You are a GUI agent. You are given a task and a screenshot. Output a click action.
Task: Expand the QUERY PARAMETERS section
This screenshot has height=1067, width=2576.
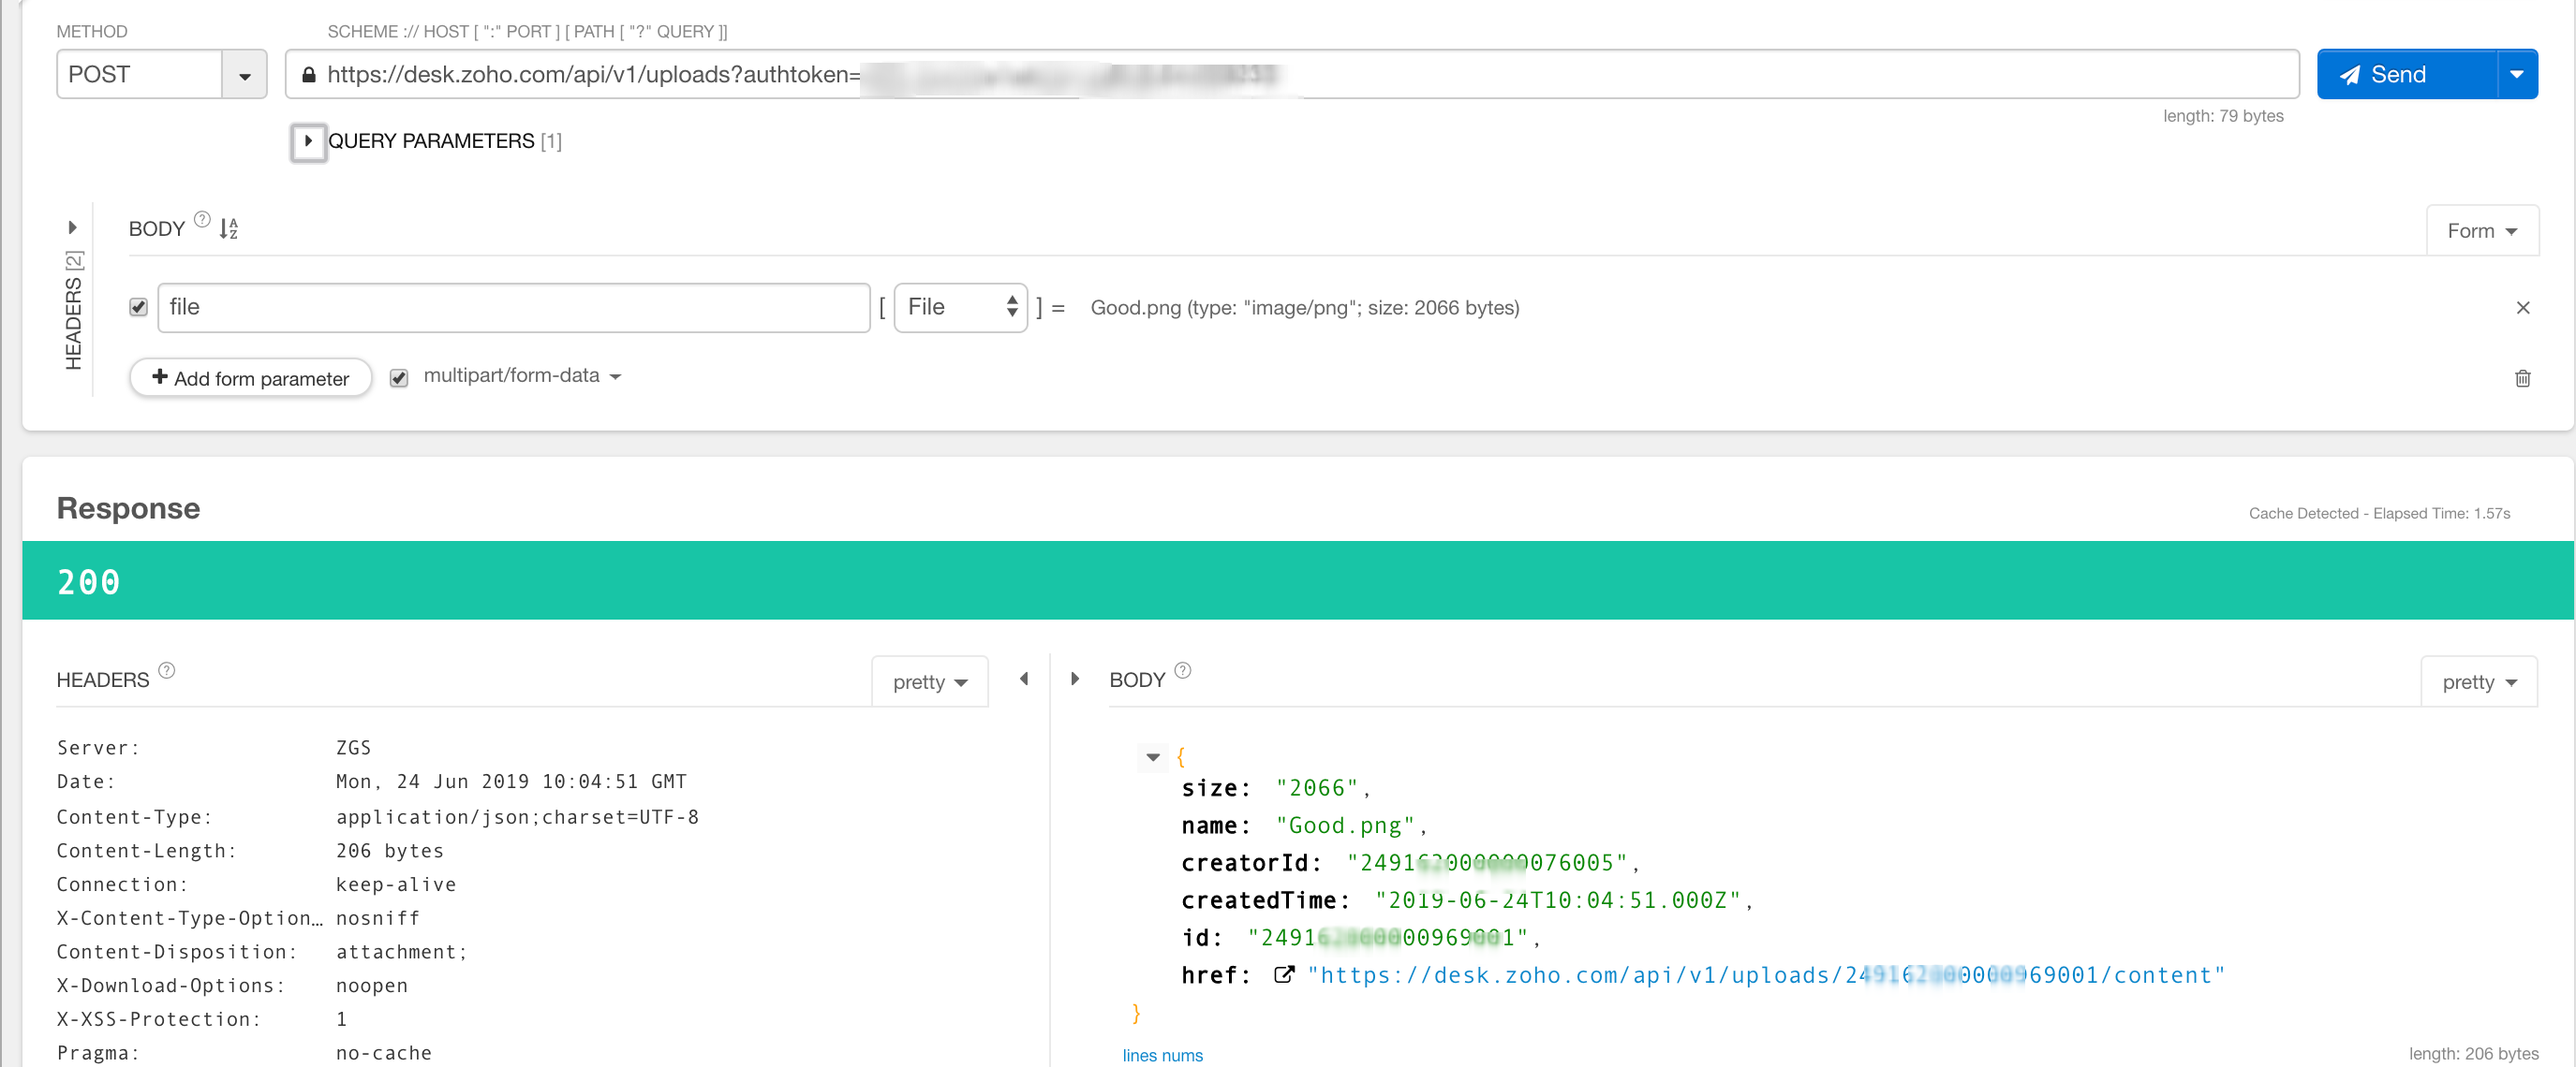point(308,142)
